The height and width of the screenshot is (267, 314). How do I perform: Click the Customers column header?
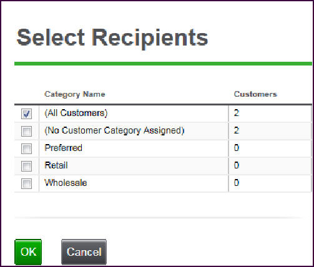[255, 94]
